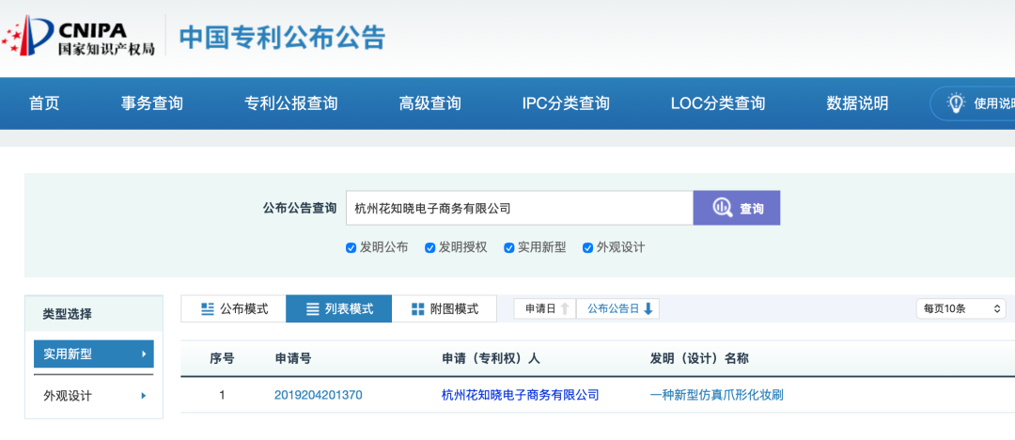Open IPC分类查询 navigation item

(x=566, y=103)
